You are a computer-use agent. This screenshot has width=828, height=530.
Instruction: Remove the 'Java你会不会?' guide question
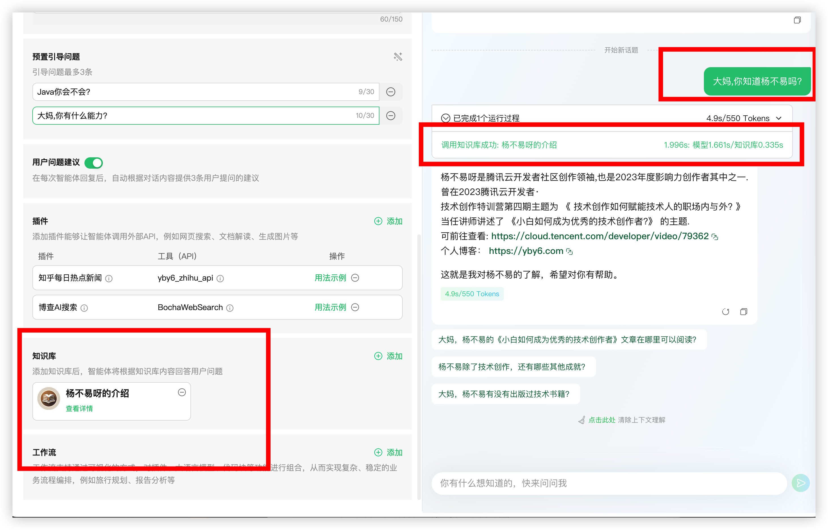pyautogui.click(x=390, y=92)
